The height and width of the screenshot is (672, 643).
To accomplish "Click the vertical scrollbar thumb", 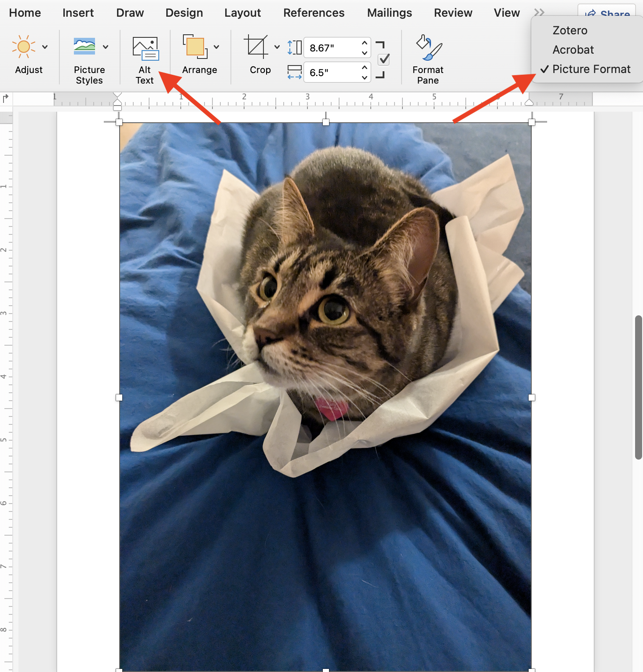I will pyautogui.click(x=638, y=387).
